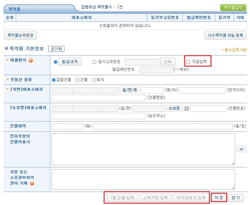Select 건물 as property type
This screenshot has height=205, width=250.
click(77, 80)
